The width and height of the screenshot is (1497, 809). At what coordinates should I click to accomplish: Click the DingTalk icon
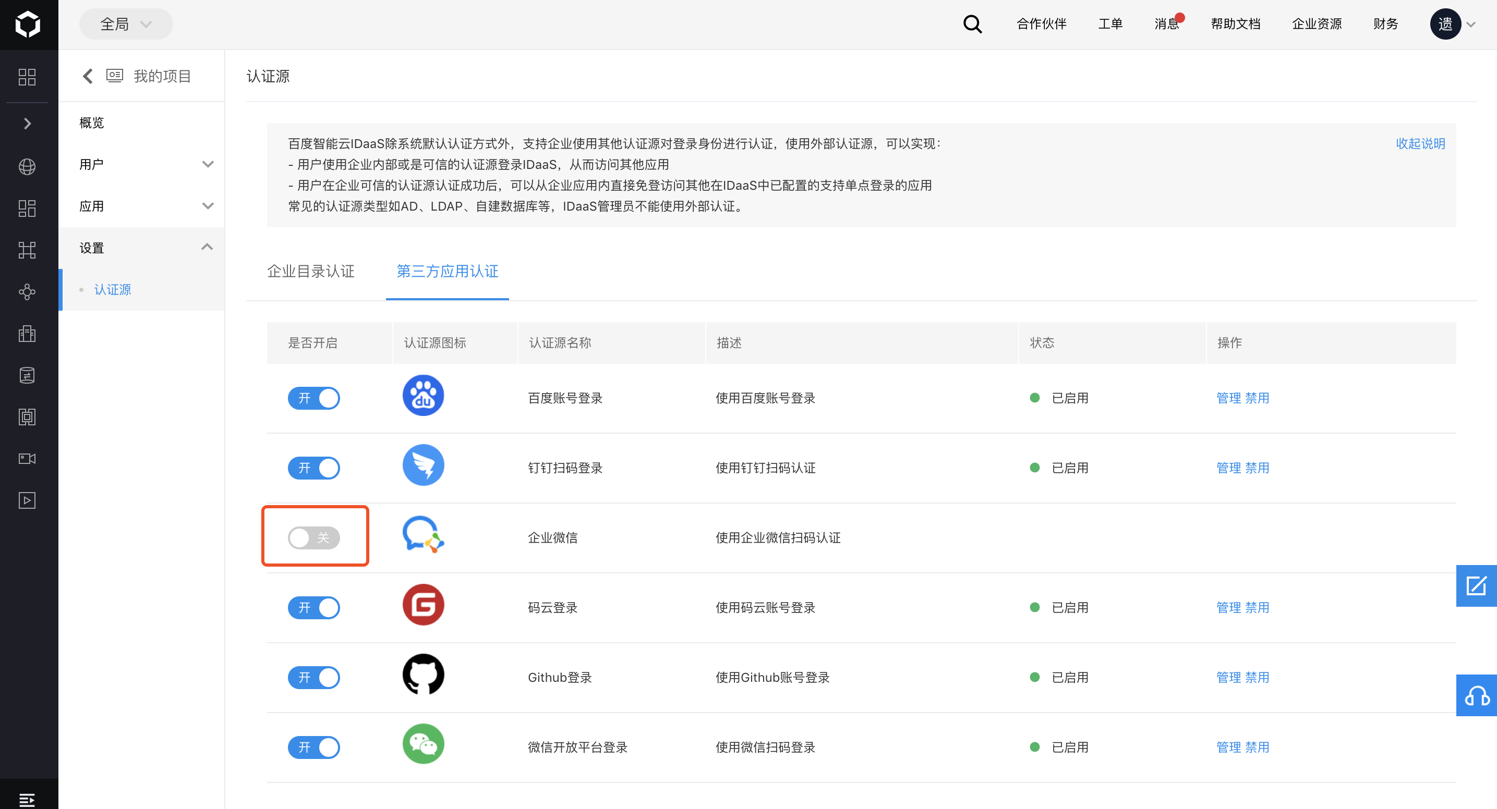pyautogui.click(x=423, y=465)
